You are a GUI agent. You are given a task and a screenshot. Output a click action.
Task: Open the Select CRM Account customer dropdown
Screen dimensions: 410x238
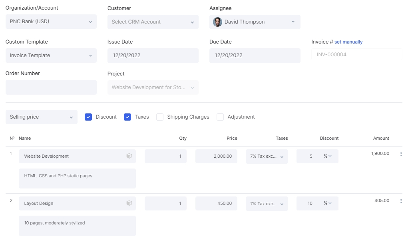point(153,22)
